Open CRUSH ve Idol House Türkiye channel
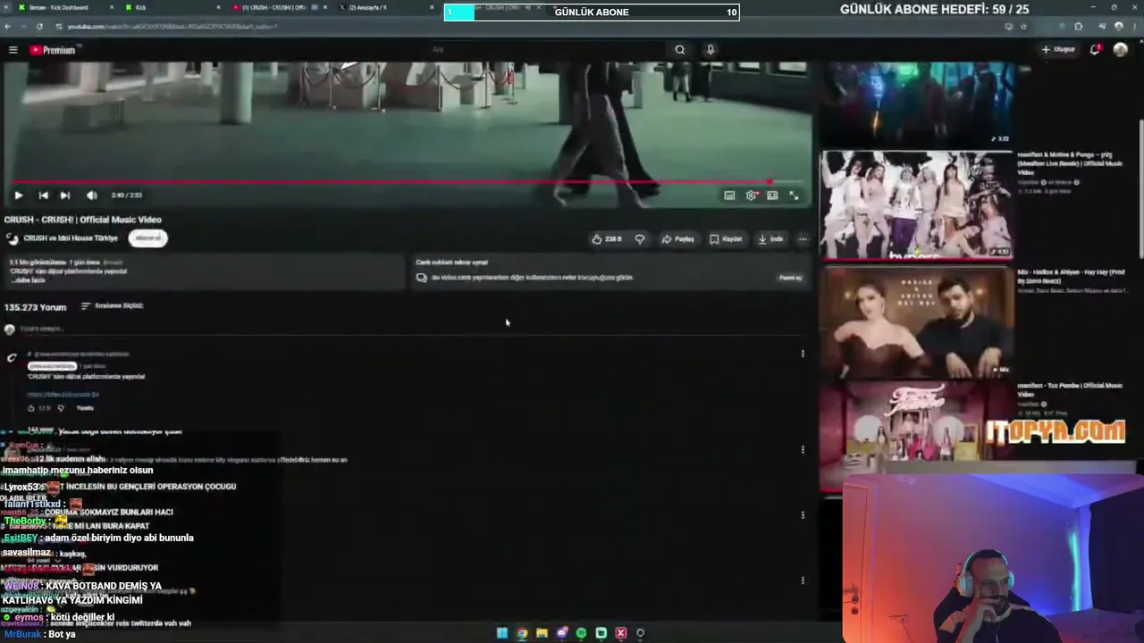 pos(71,238)
